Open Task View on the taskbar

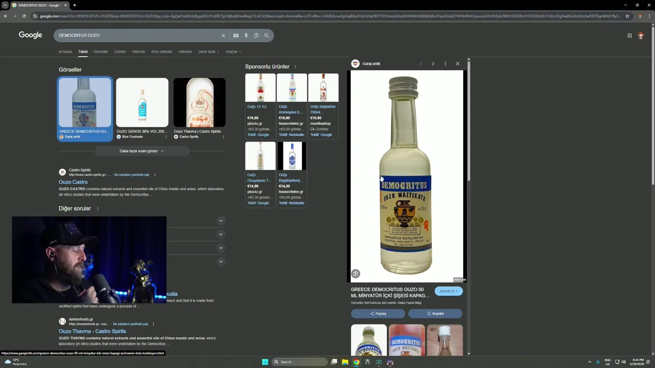pos(334,362)
